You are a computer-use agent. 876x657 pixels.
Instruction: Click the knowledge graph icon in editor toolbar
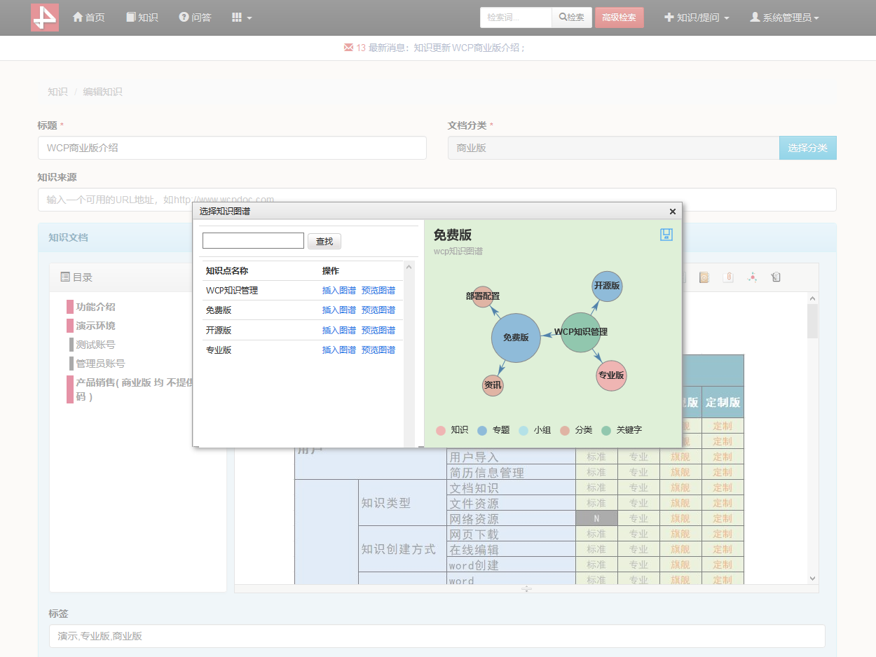[x=752, y=277]
